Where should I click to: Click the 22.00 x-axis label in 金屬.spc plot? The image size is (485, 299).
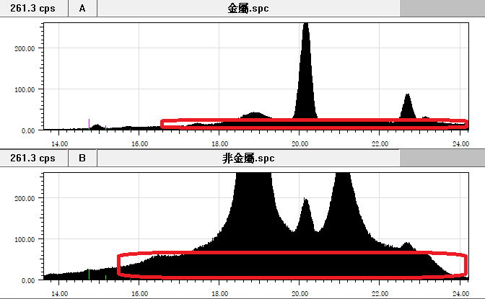[380, 143]
